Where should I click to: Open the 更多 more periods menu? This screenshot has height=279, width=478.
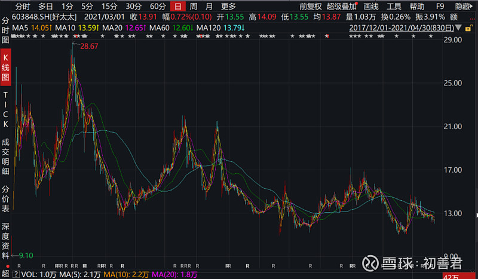228,6
